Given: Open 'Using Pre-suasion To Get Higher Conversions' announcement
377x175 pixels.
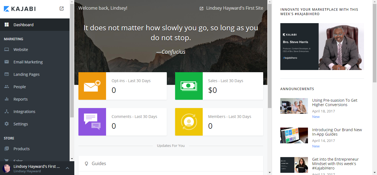Looking at the screenshot, I should coord(335,103).
